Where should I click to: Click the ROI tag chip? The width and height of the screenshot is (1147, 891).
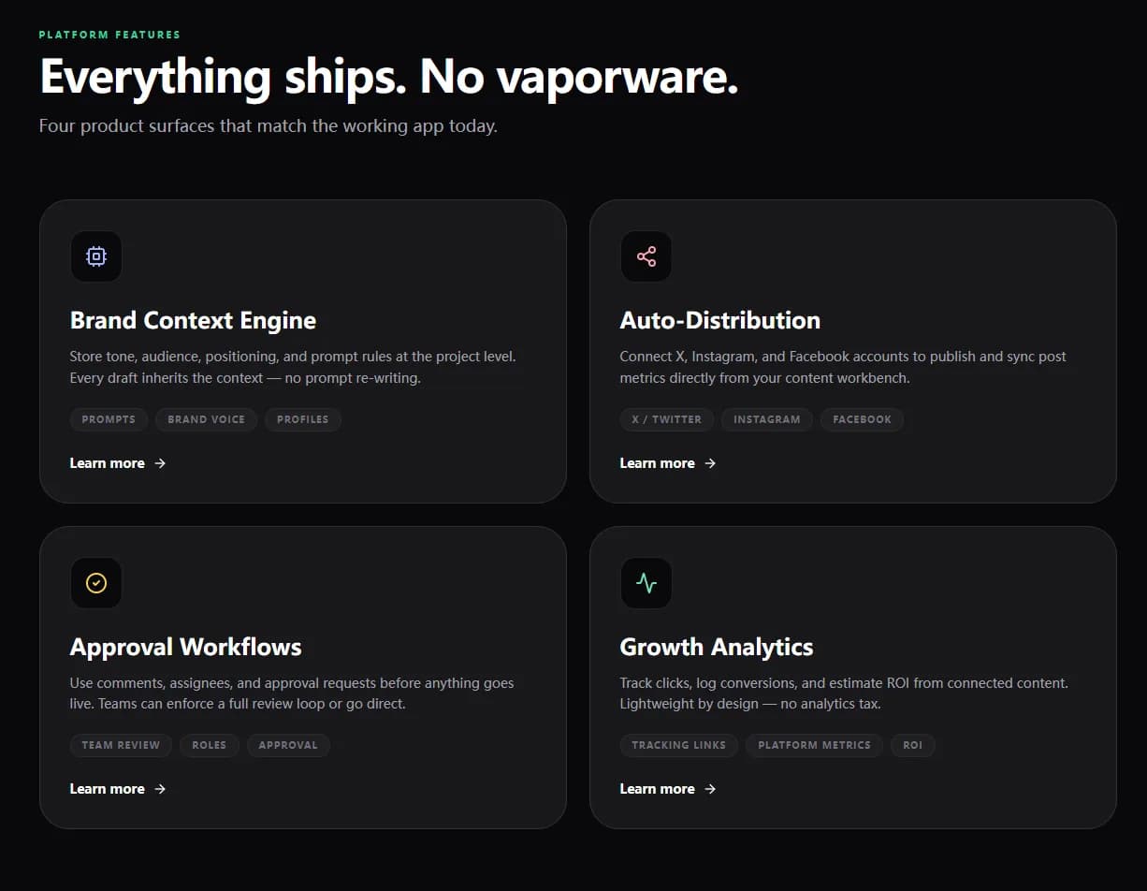point(912,745)
